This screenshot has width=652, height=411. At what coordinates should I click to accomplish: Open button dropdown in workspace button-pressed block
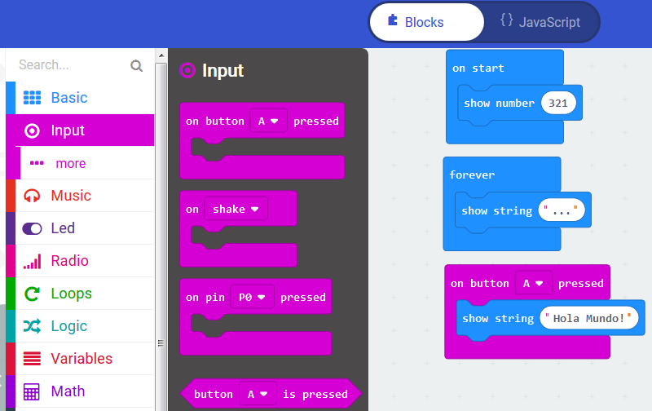(533, 284)
